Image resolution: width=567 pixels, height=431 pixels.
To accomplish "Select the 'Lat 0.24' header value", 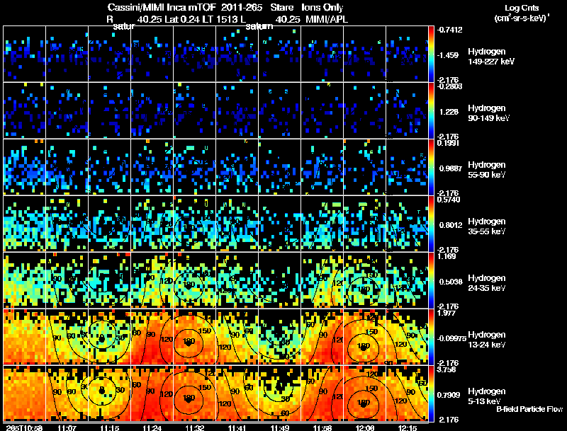I will (182, 19).
